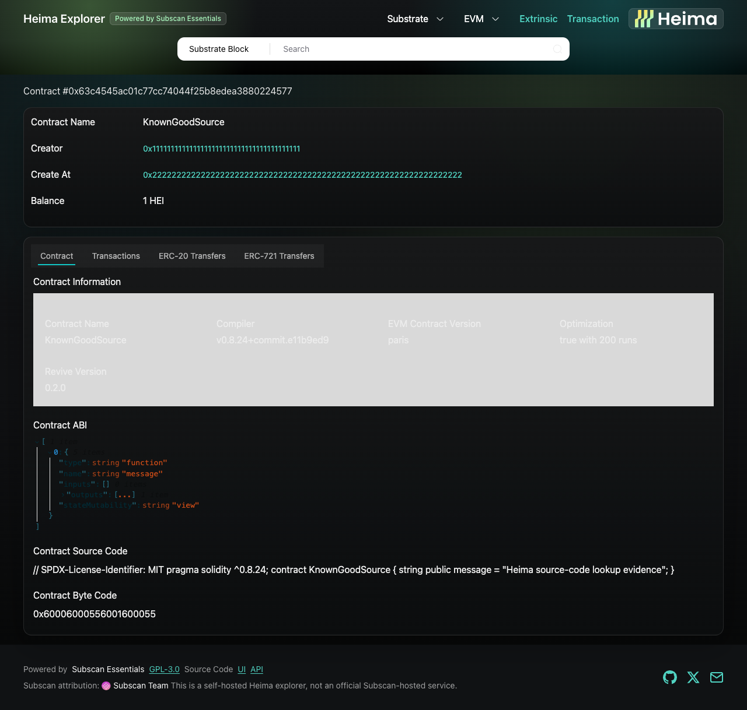Screen dimensions: 747x710
Task: Switch to the ERC-721 Transfers tab
Action: pos(279,256)
